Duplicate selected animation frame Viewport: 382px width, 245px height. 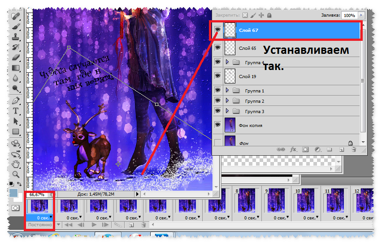(x=131, y=225)
